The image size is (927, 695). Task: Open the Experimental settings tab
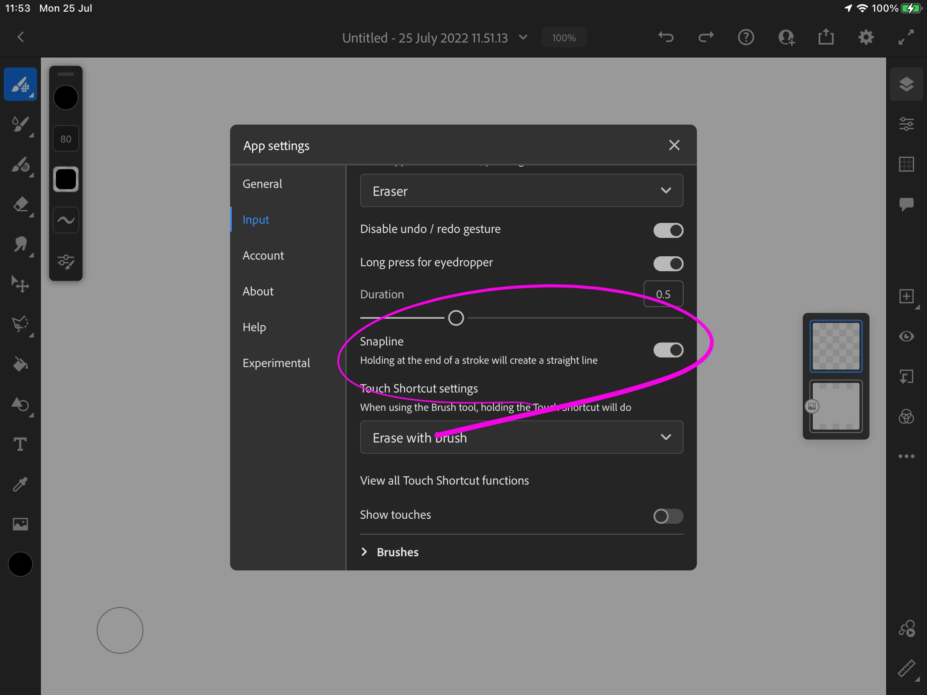276,363
